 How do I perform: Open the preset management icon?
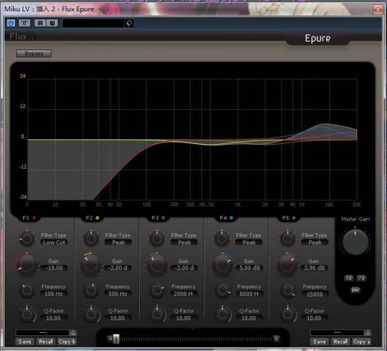point(129,23)
